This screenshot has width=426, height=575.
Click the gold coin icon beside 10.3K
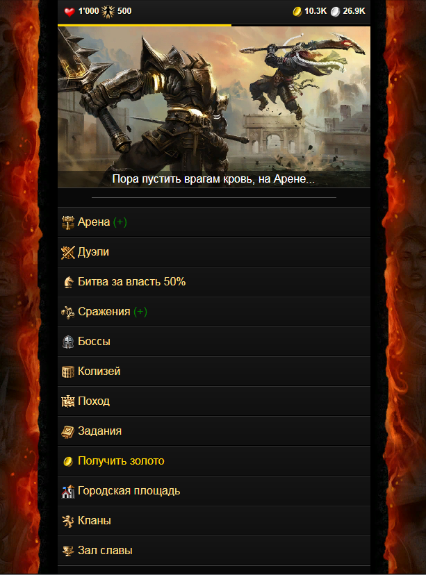coord(297,12)
